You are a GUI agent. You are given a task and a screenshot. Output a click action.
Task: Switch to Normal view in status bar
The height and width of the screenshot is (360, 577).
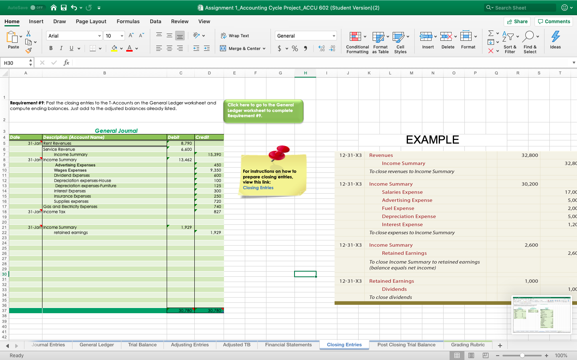click(457, 355)
